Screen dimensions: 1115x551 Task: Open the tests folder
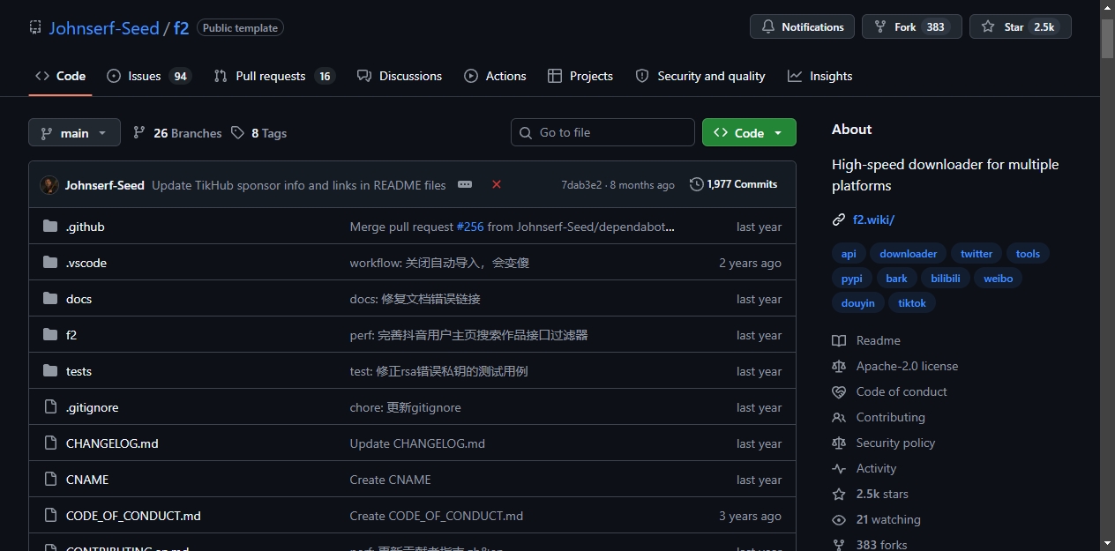coord(79,371)
